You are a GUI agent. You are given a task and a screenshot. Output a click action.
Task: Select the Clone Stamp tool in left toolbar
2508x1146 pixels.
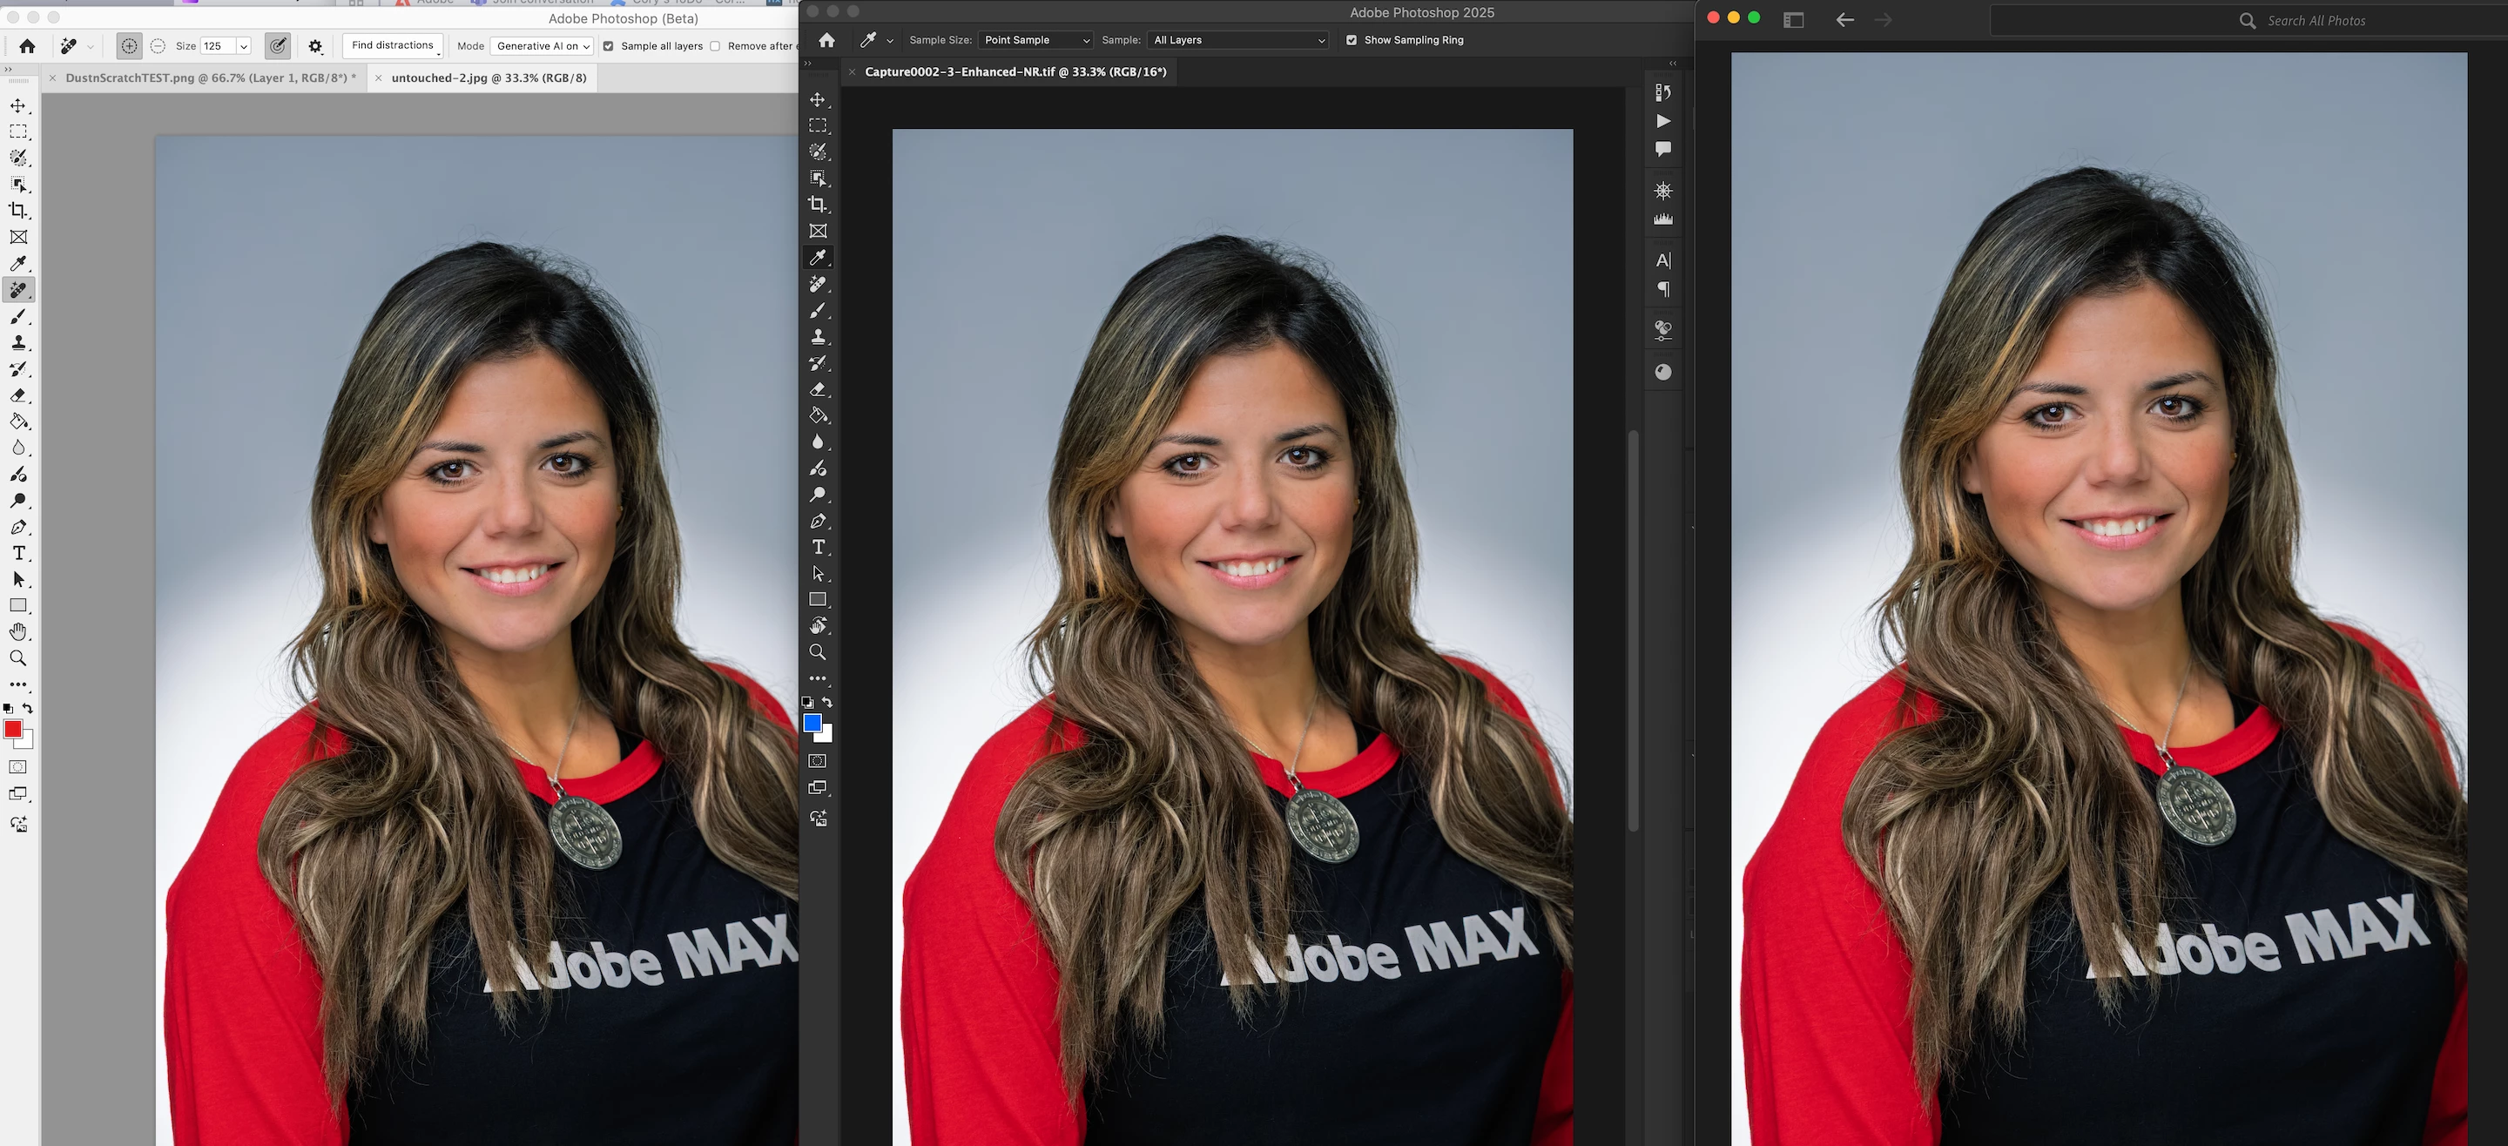tap(18, 343)
